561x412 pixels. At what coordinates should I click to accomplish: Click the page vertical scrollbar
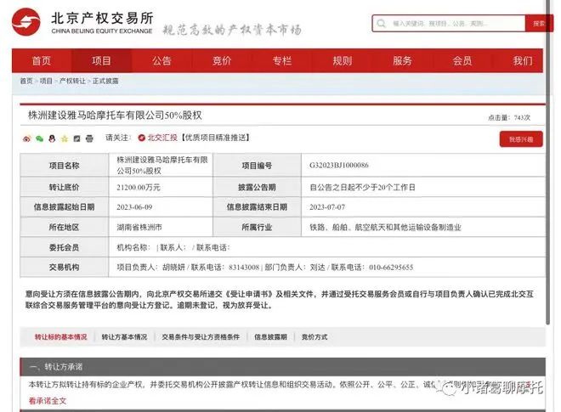pos(547,163)
